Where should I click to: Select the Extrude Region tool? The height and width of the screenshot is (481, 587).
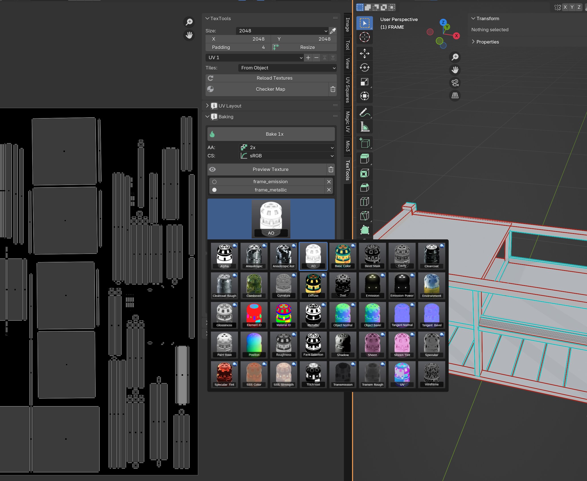365,159
